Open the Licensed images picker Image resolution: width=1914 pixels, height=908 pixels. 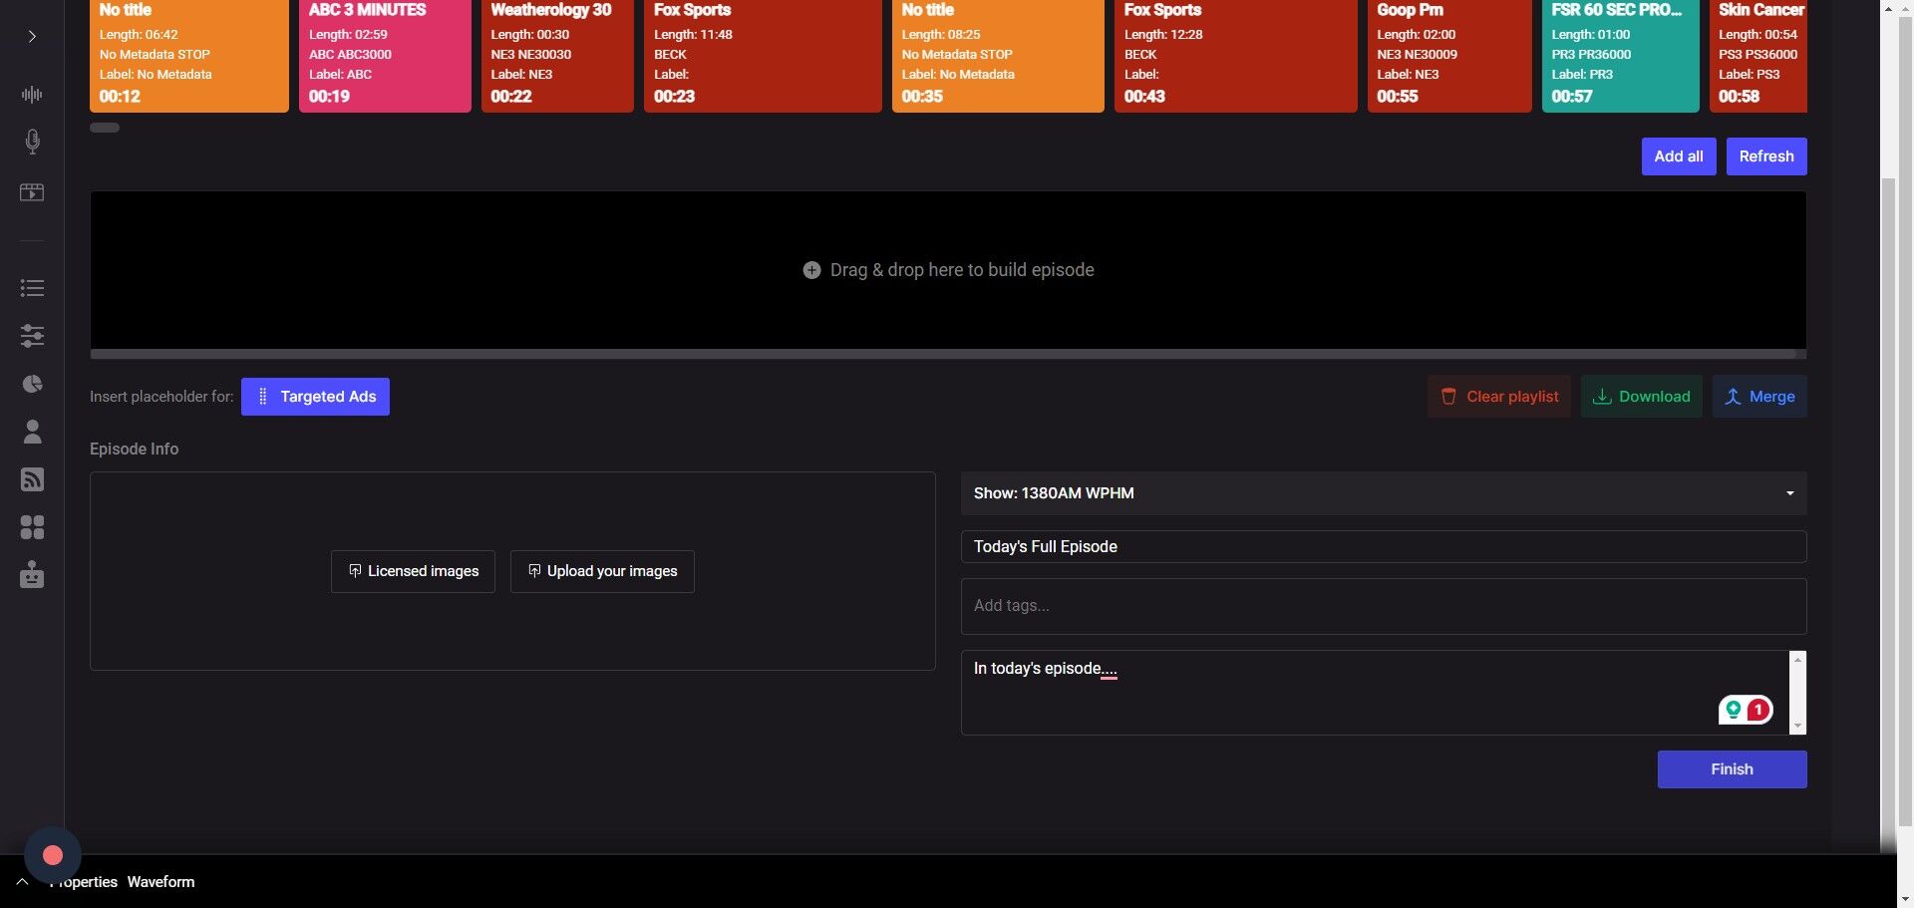pos(413,571)
